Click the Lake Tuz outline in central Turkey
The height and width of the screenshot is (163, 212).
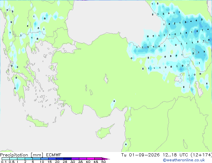click(106, 79)
